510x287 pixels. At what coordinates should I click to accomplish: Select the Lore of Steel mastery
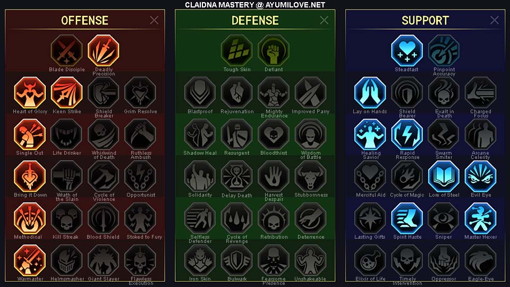point(444,176)
